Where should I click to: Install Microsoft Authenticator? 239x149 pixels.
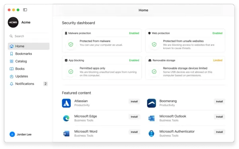coord(219,132)
